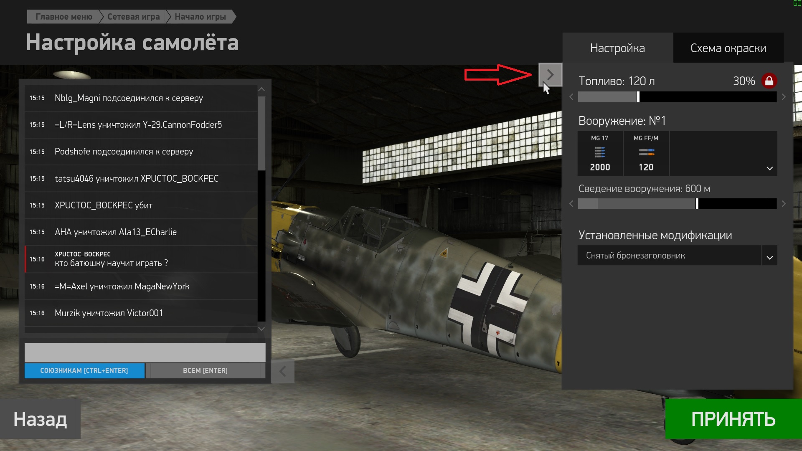This screenshot has width=802, height=451.
Task: Click MG FF/M ammo count 120
Action: [646, 167]
